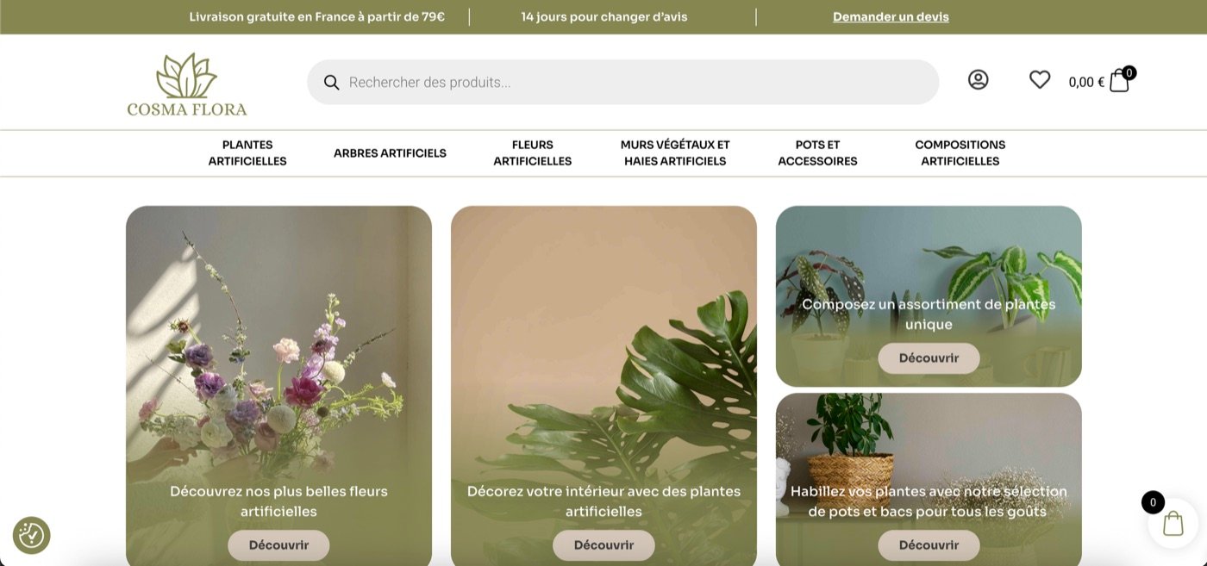This screenshot has width=1207, height=566.
Task: Click the 0,00 € cart total
Action: 1086,83
